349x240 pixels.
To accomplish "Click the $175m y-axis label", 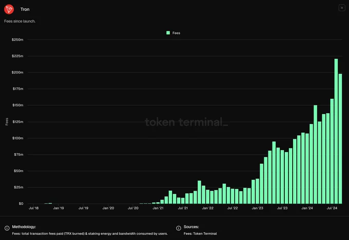I will tap(18, 89).
